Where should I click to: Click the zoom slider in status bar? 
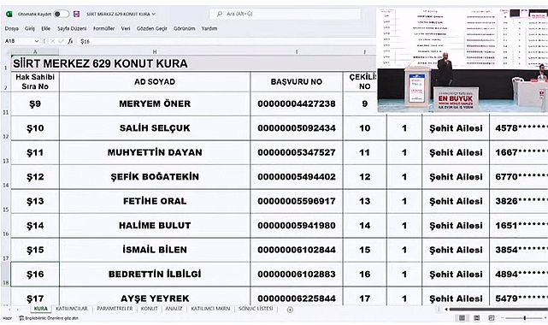coord(524,318)
